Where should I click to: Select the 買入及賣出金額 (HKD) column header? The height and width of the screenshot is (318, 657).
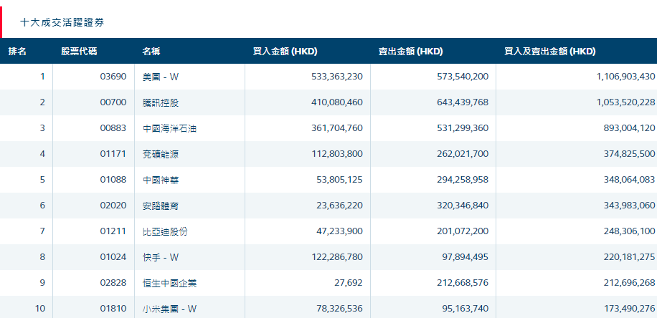click(549, 52)
